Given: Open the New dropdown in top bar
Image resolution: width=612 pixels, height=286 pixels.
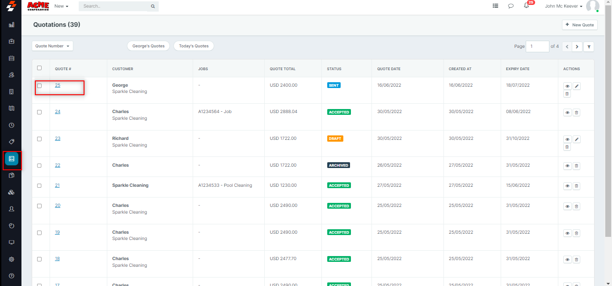Looking at the screenshot, I should point(61,6).
